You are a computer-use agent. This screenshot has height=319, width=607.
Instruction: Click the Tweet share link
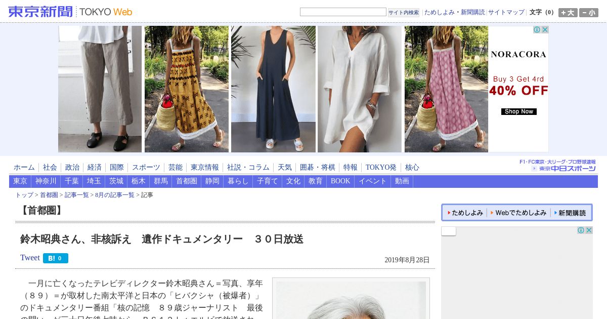[x=30, y=258]
